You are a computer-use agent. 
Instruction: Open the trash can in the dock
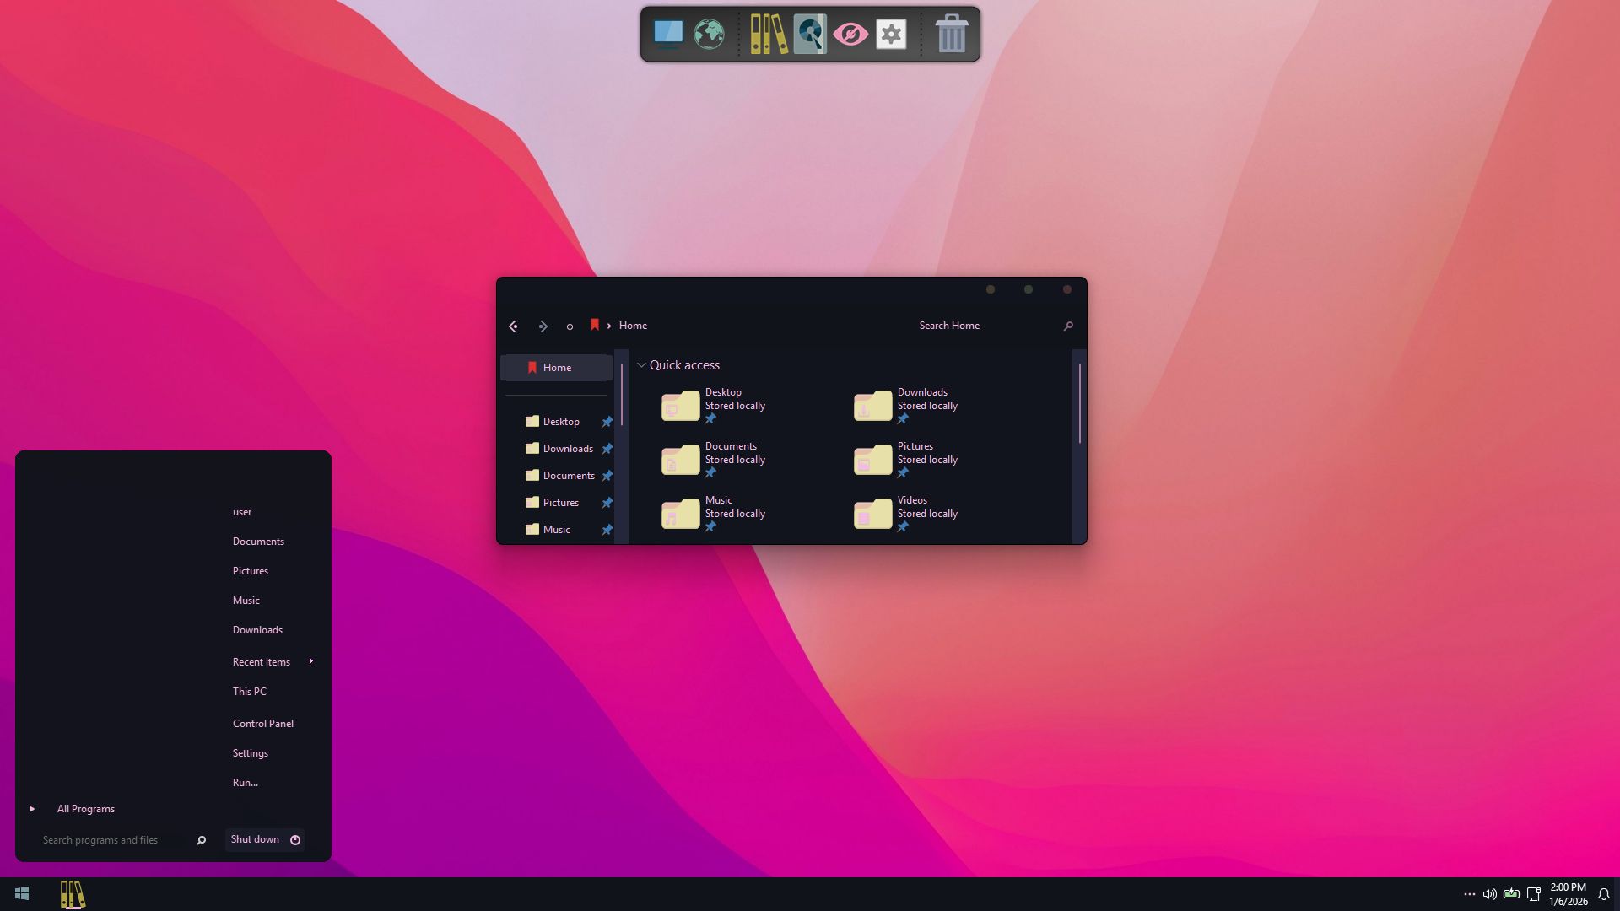951,34
